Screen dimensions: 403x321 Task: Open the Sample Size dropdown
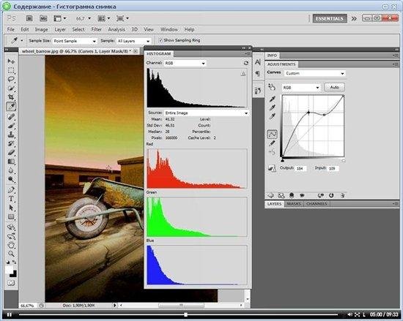pyautogui.click(x=75, y=41)
